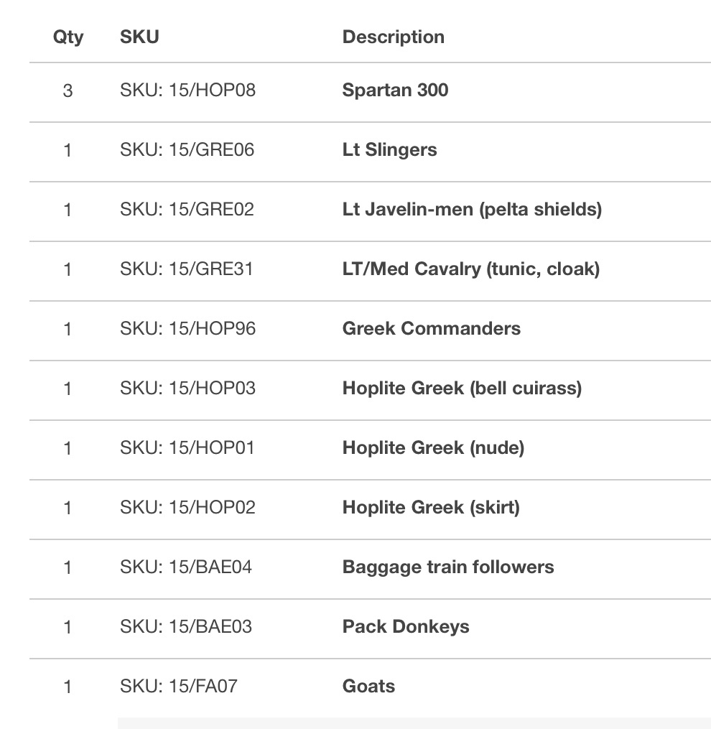Image resolution: width=711 pixels, height=729 pixels.
Task: Select the Hoplite Greek (nude) entry
Action: pyautogui.click(x=433, y=448)
